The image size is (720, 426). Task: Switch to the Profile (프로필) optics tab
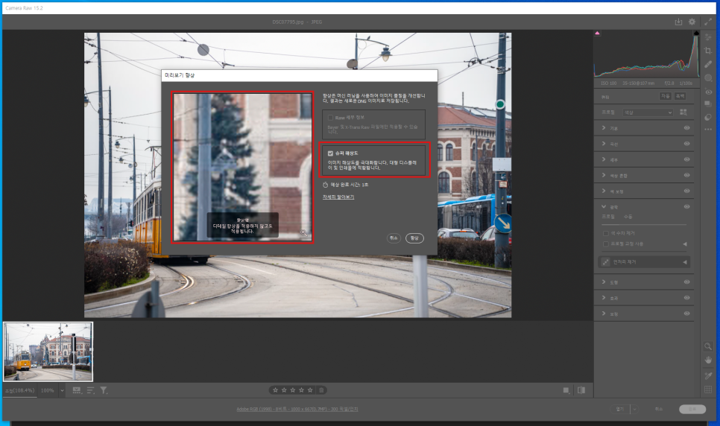(608, 216)
